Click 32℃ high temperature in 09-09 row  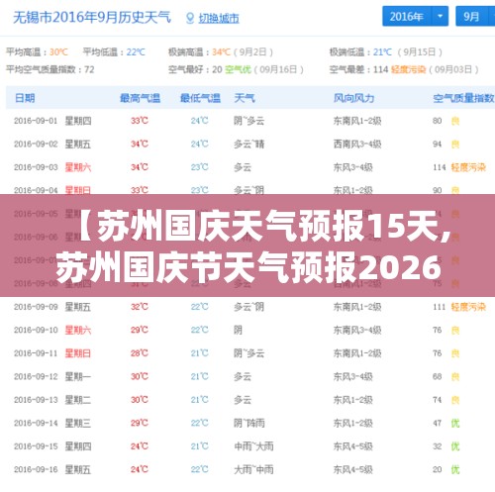pos(140,307)
